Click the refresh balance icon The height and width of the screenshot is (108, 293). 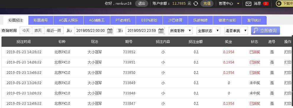[196, 4]
